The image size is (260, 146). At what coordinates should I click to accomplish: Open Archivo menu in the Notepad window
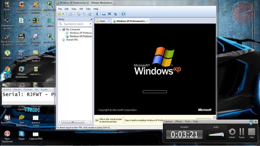pyautogui.click(x=7, y=89)
